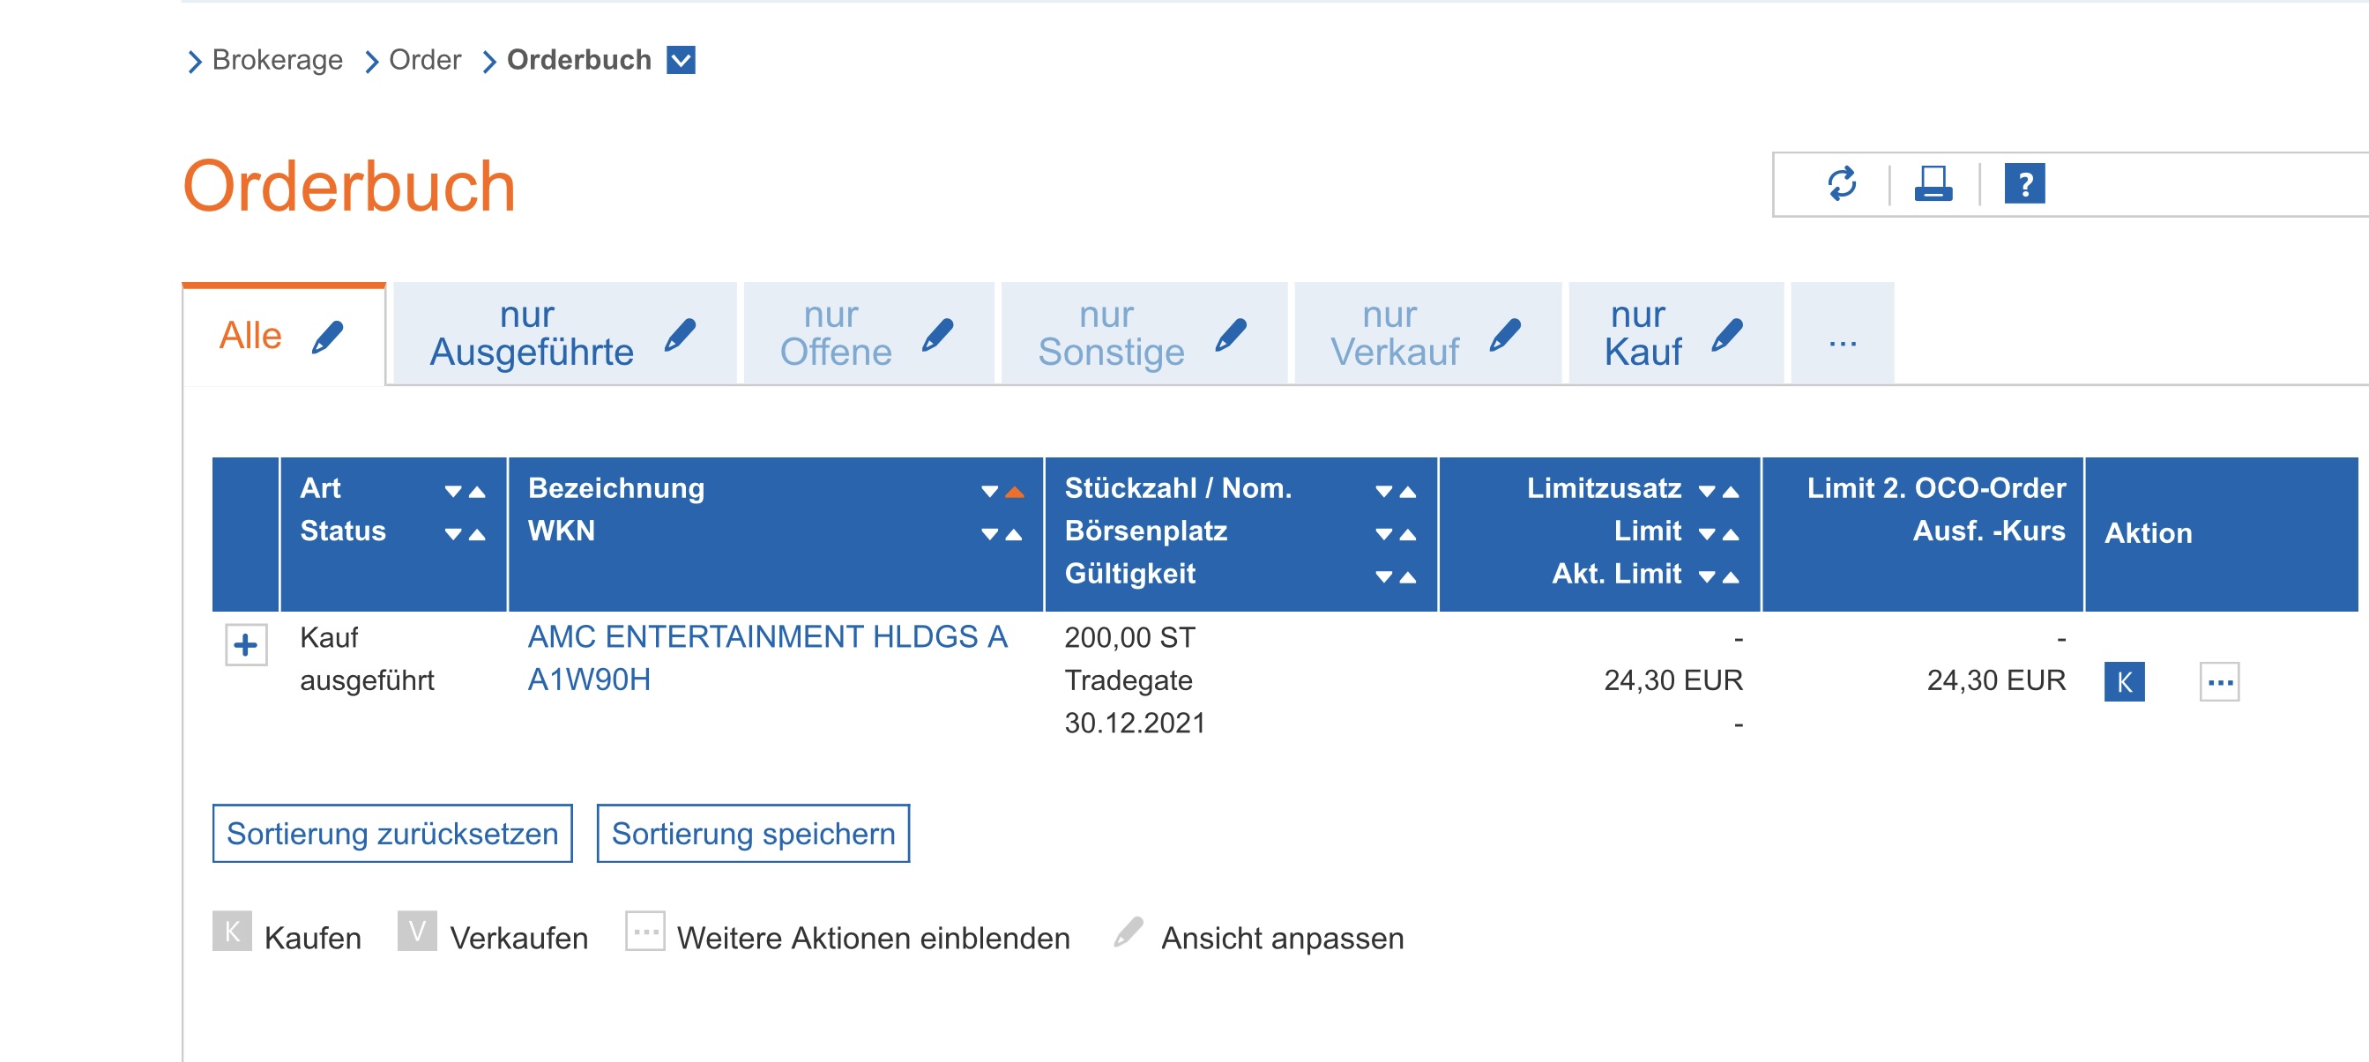Open the print dialog with the printer icon

click(x=1934, y=186)
